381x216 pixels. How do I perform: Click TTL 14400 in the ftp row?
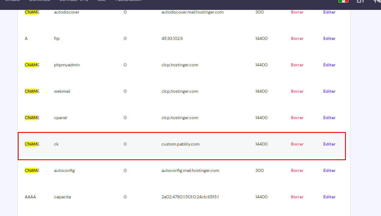(x=261, y=39)
